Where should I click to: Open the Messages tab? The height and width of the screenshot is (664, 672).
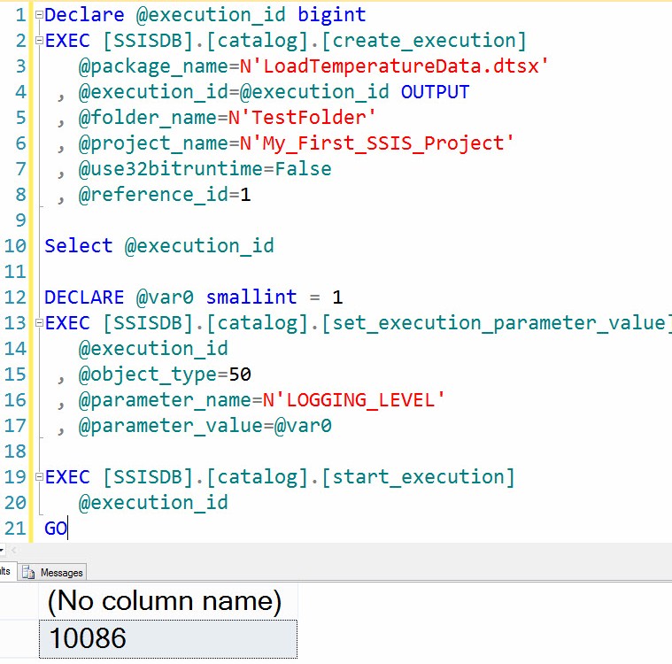pos(61,573)
